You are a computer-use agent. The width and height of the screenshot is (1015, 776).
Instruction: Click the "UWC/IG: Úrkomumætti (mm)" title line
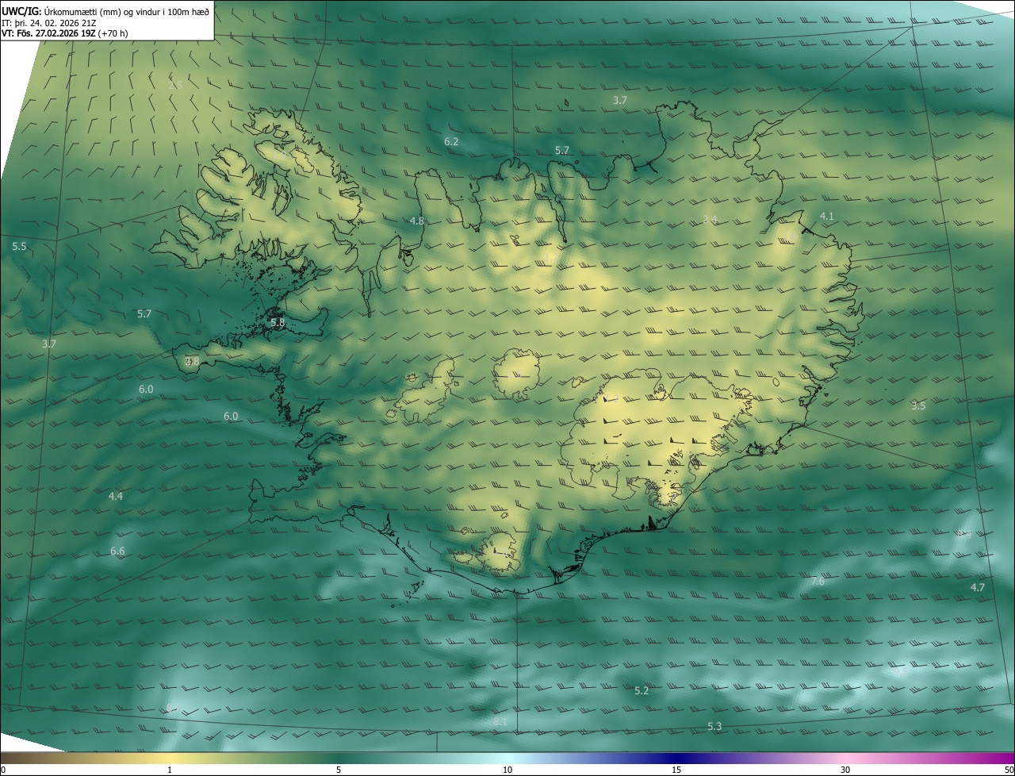105,11
